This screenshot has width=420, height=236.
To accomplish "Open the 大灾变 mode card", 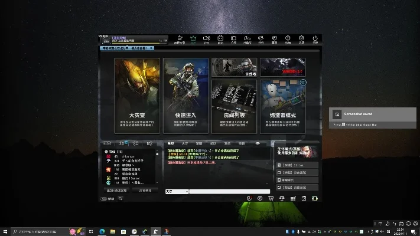I will point(137,96).
